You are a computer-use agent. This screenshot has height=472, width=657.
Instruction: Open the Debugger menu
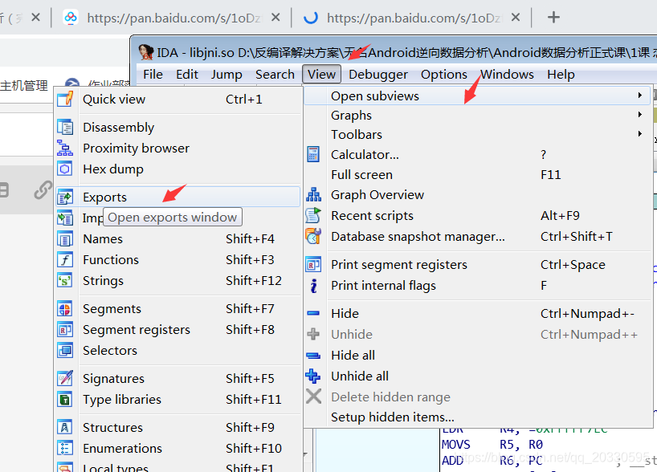(x=378, y=75)
